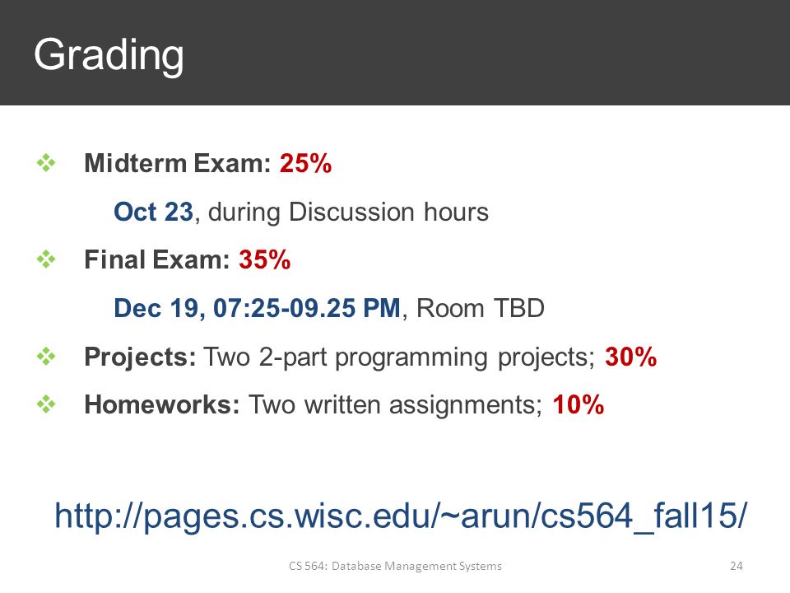Click the Homeworks bullet icon
The image size is (790, 593).
click(x=46, y=404)
